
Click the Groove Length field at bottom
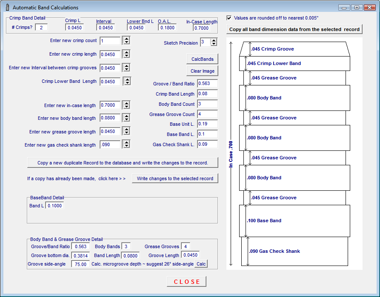point(191,255)
